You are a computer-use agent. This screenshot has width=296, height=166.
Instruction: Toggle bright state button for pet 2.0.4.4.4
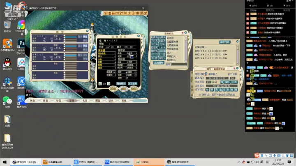pos(86,37)
